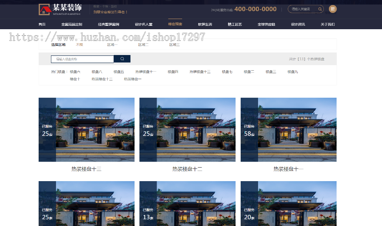The width and height of the screenshot is (382, 226).
Task: Select the 区域三 region filter
Action: pyautogui.click(x=174, y=45)
